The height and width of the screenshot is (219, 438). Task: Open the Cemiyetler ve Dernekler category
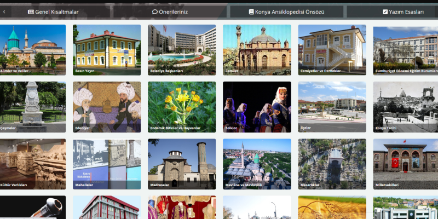click(332, 49)
